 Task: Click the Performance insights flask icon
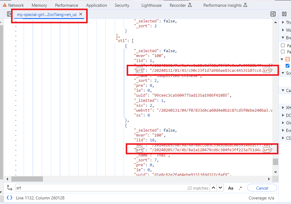245,5
